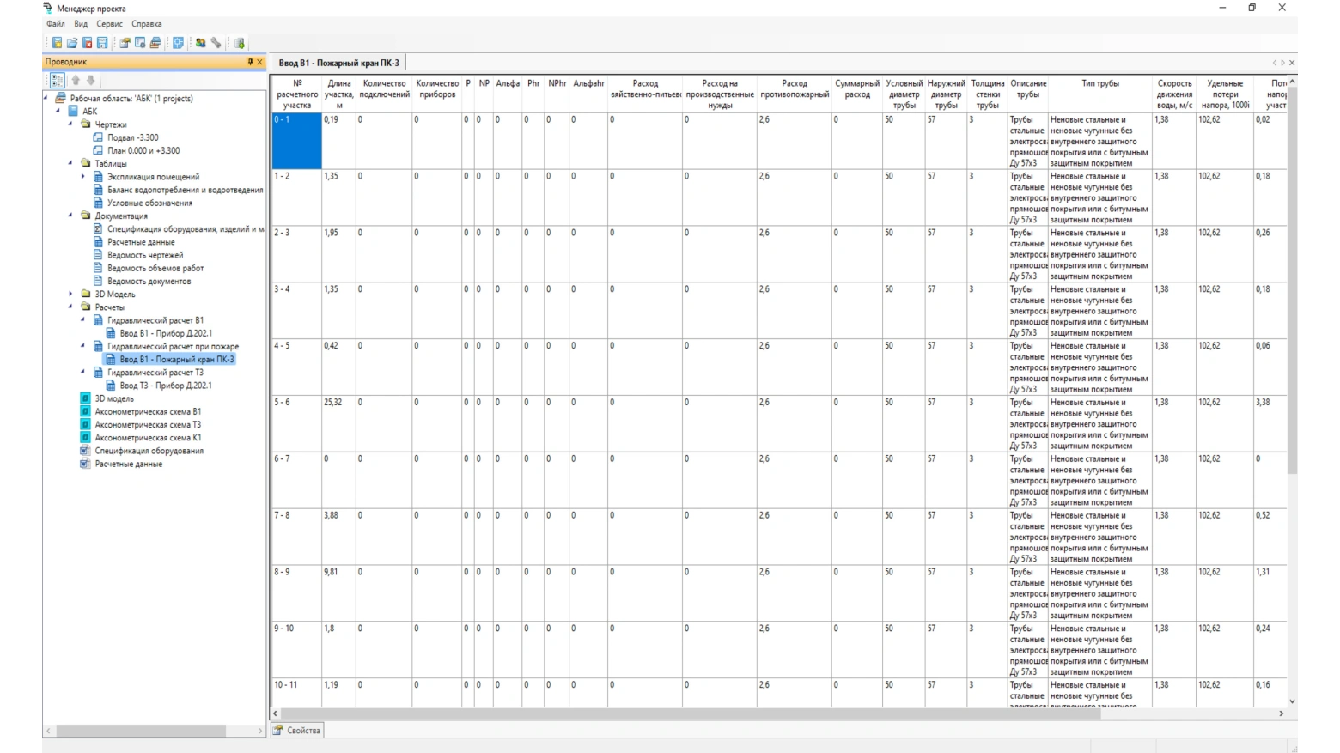The image size is (1340, 753).
Task: Open the Свойства panel button
Action: click(297, 730)
